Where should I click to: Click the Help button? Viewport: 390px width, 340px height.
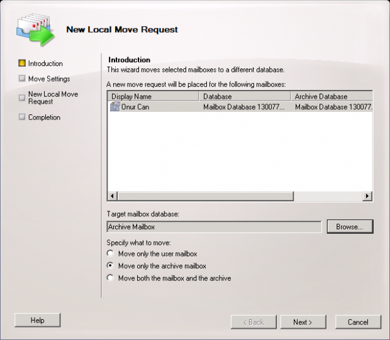point(38,320)
